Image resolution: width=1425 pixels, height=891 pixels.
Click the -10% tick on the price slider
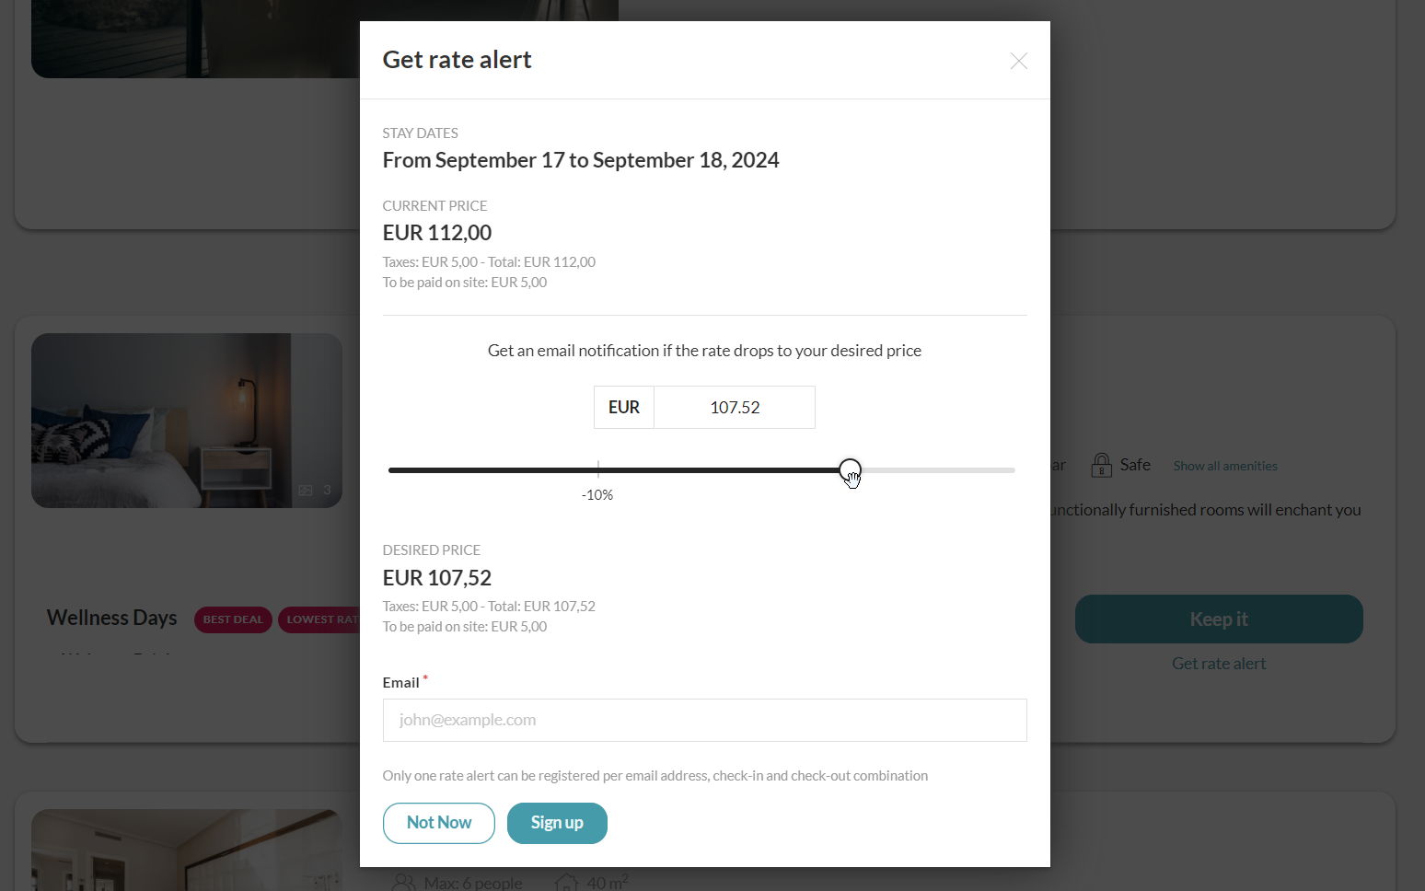pyautogui.click(x=597, y=470)
